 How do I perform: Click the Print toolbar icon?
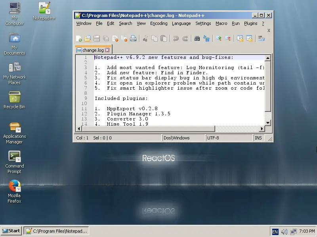(x=133, y=38)
